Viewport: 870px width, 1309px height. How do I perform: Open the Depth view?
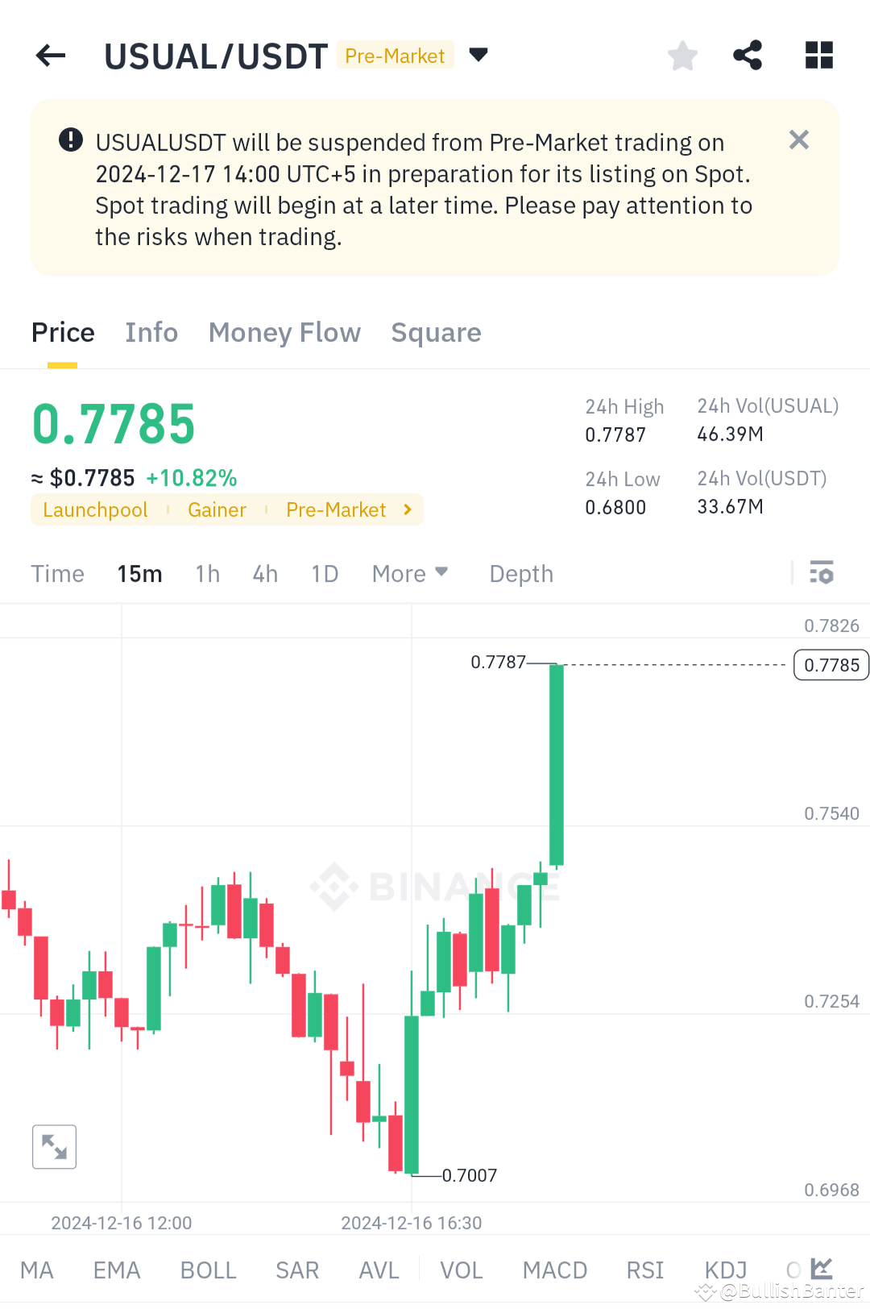pos(520,573)
